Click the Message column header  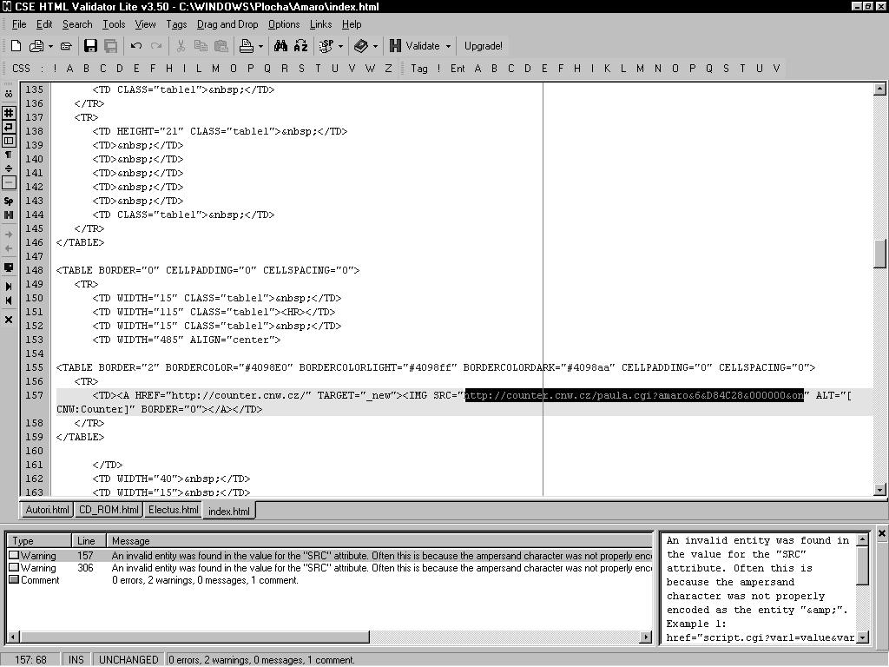click(379, 540)
